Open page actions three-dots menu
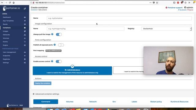 coord(150,3)
